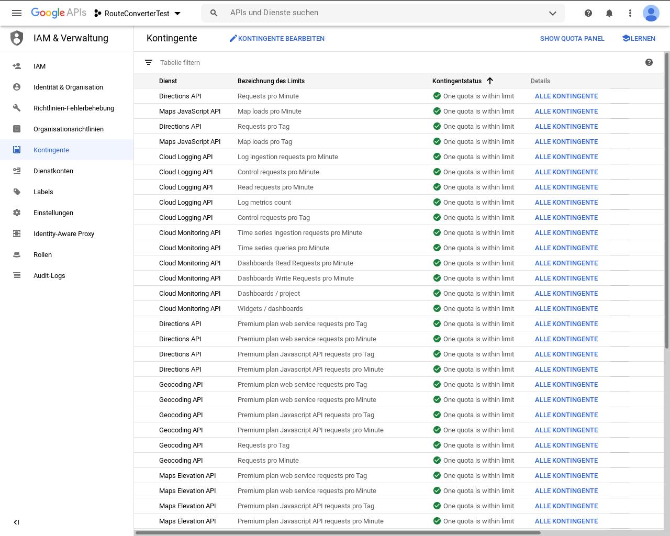This screenshot has width=670, height=536.
Task: Click the Identität & Organisation account icon
Action: [x=17, y=87]
